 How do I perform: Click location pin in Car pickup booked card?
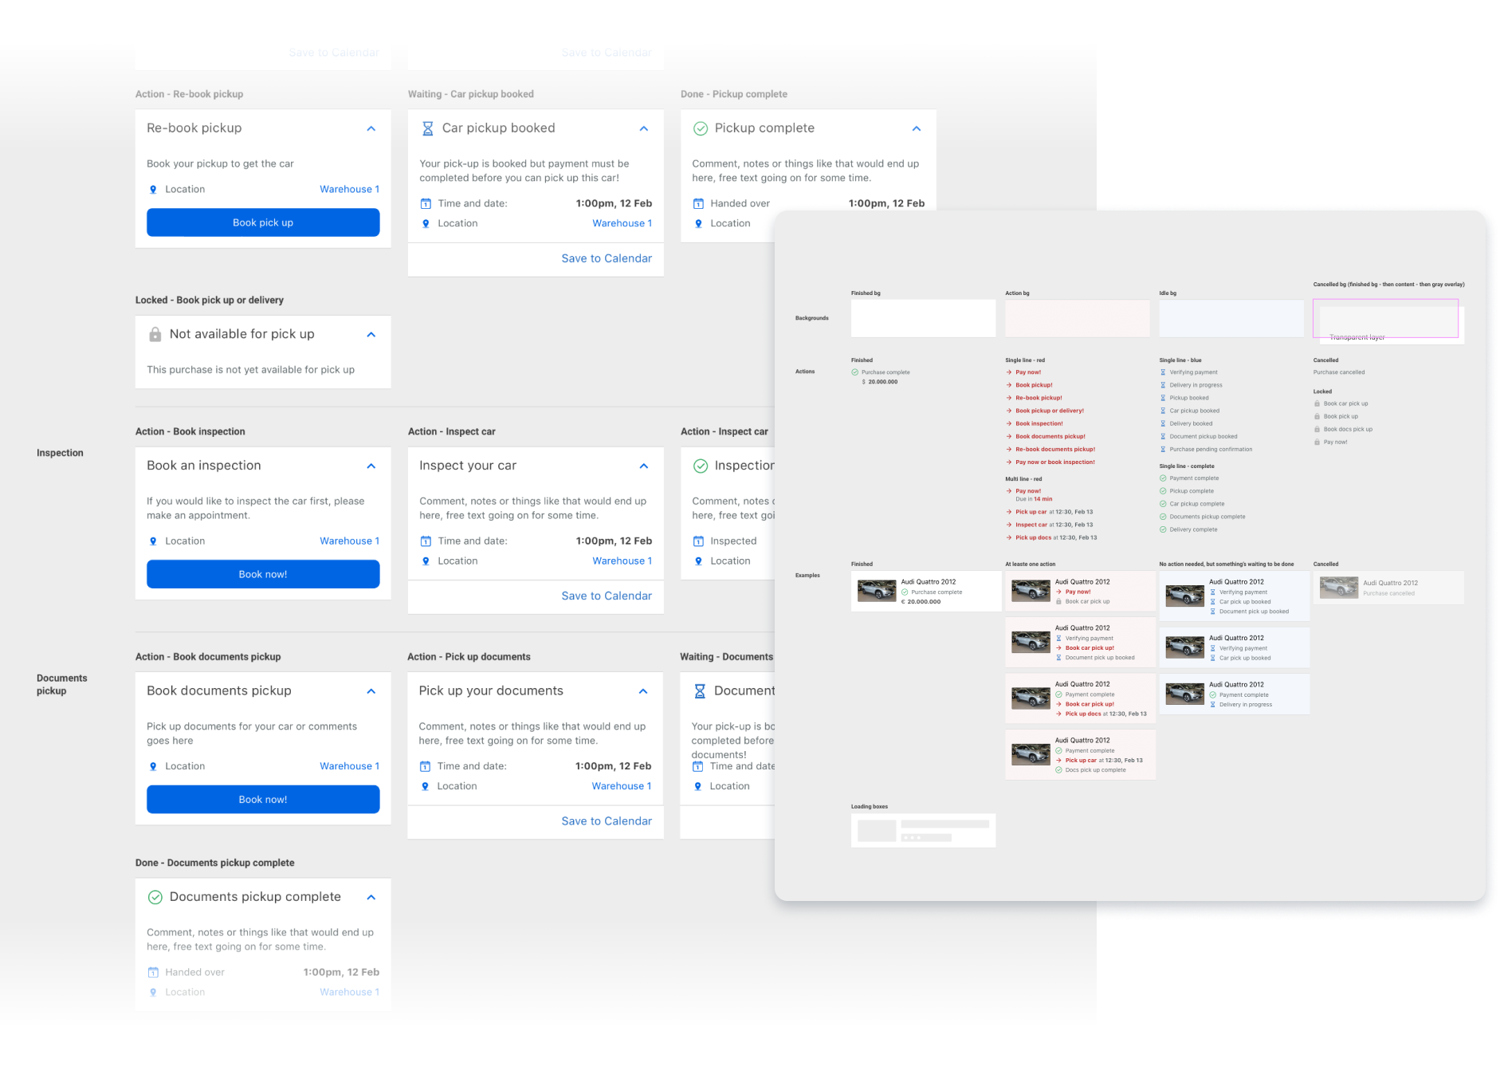pos(426,224)
